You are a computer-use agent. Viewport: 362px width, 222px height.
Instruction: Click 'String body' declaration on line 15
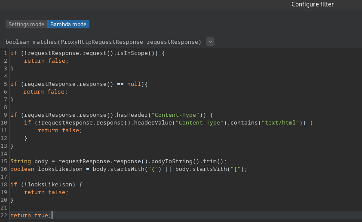coord(29,161)
